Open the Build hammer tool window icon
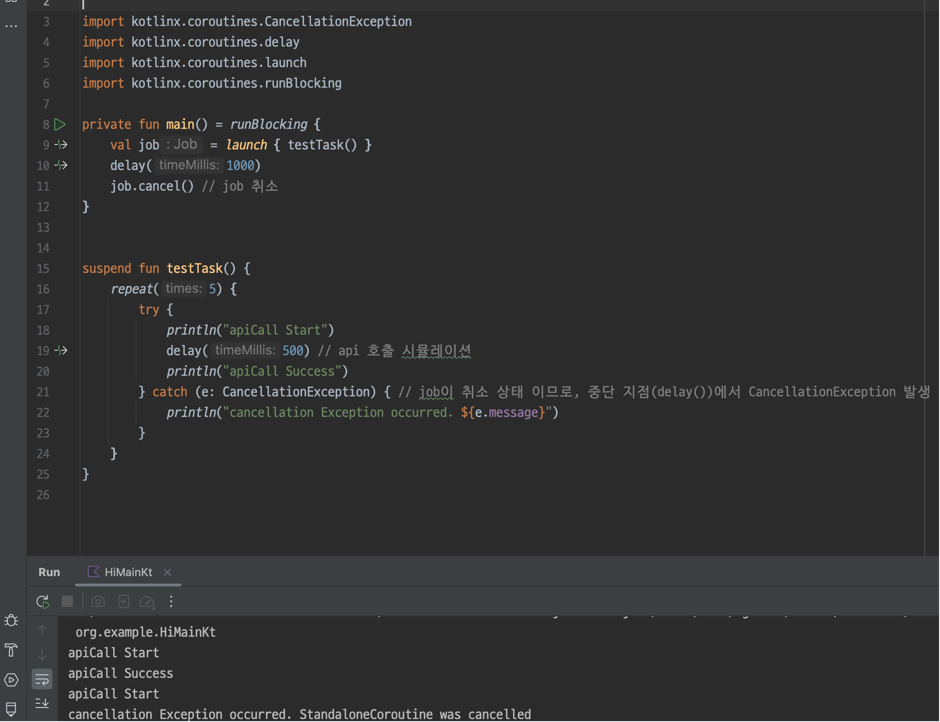 pyautogui.click(x=11, y=650)
